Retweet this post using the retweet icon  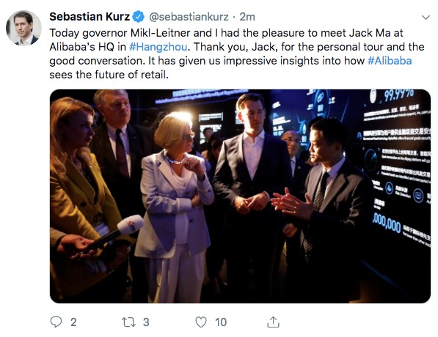129,322
